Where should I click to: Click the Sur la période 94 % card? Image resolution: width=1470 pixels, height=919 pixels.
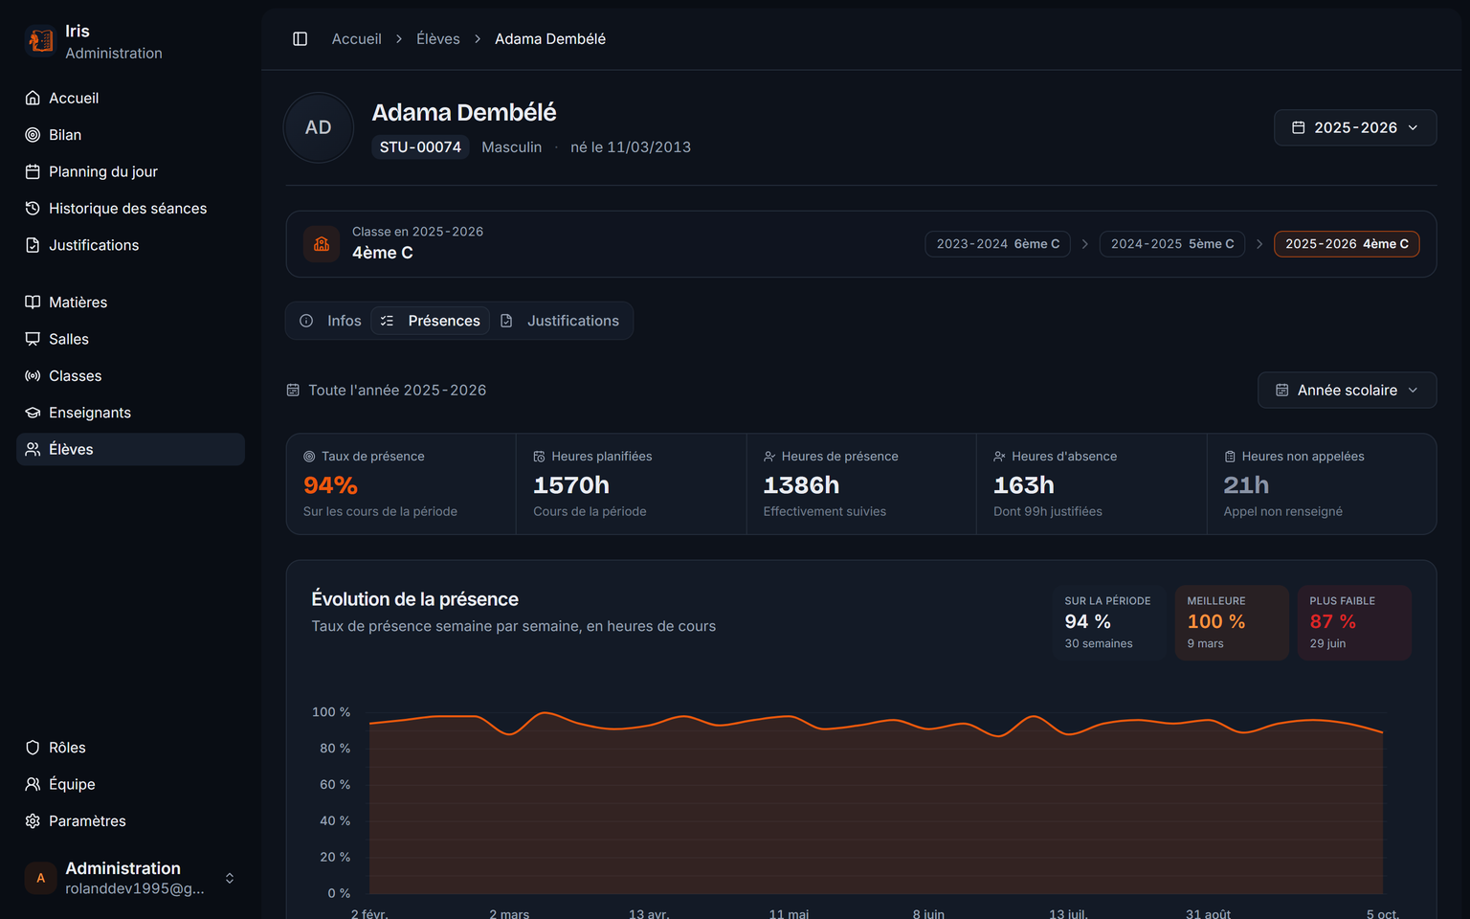[1109, 622]
